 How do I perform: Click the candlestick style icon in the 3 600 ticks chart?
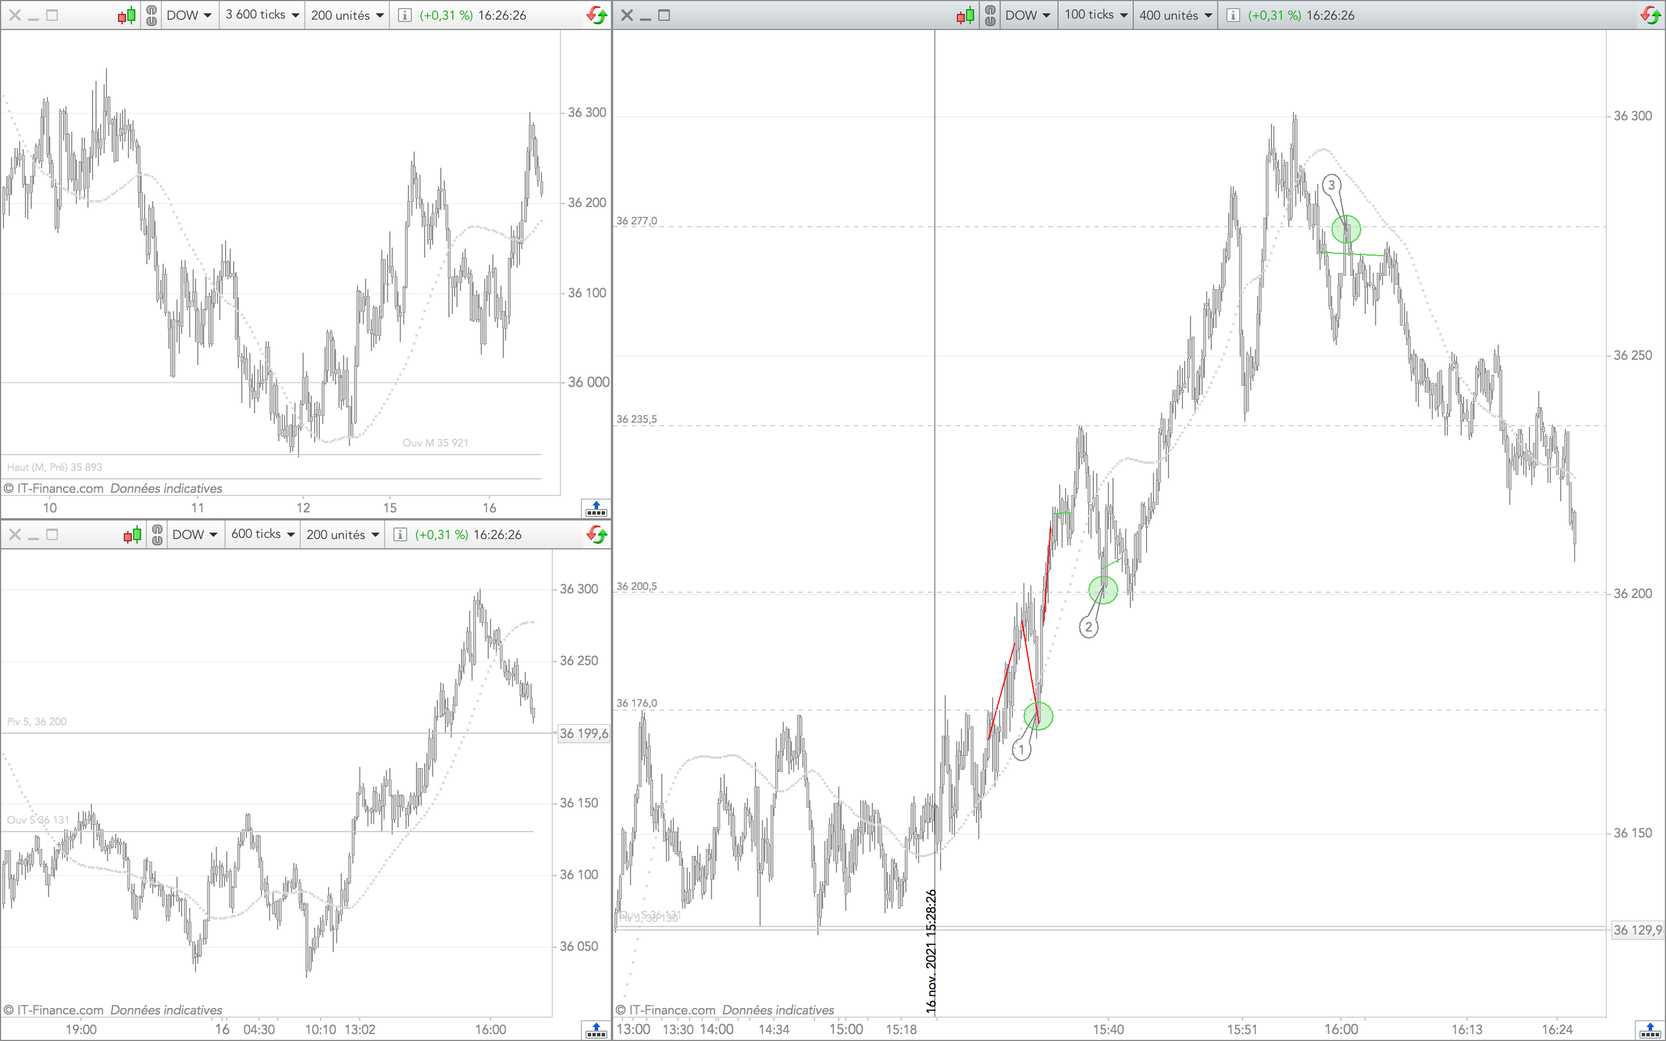pyautogui.click(x=126, y=15)
